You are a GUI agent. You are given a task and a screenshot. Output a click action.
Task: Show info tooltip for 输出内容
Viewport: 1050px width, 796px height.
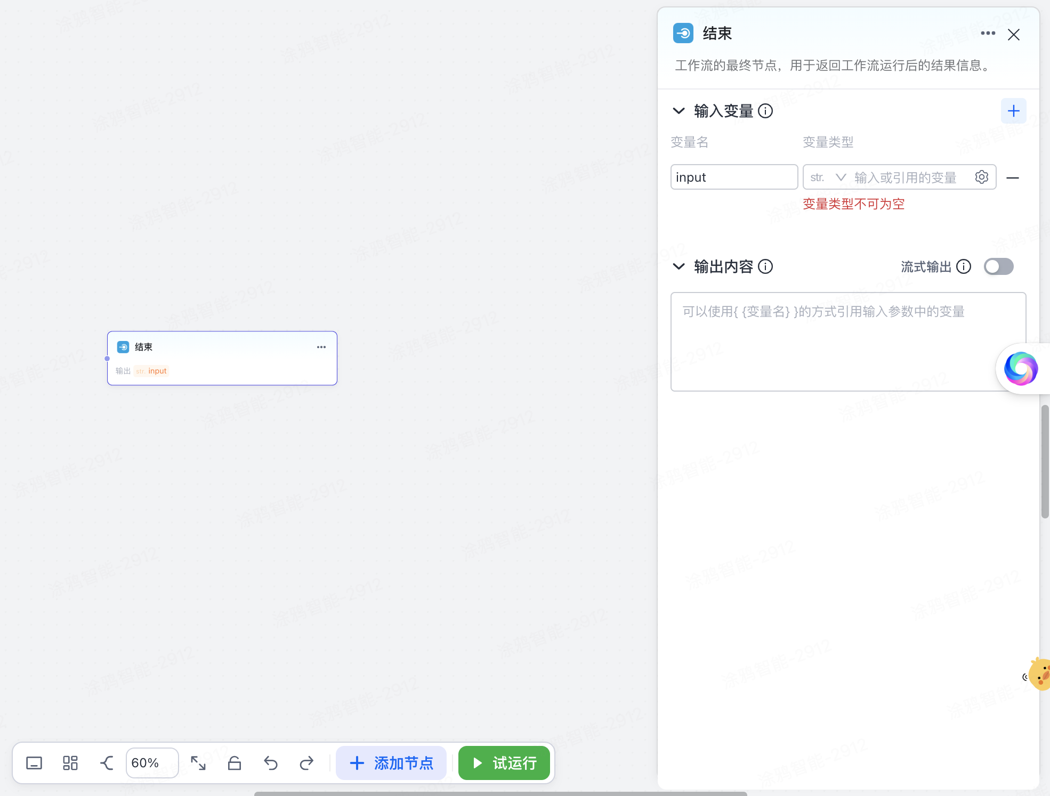(x=765, y=266)
